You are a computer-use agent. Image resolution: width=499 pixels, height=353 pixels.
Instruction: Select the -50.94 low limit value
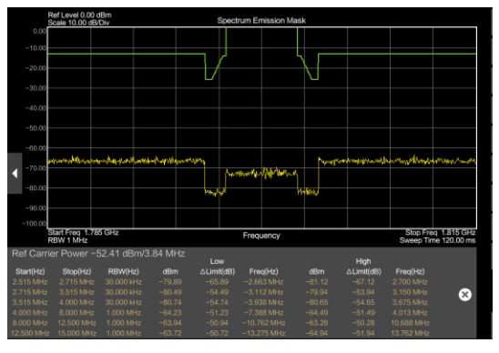click(217, 323)
